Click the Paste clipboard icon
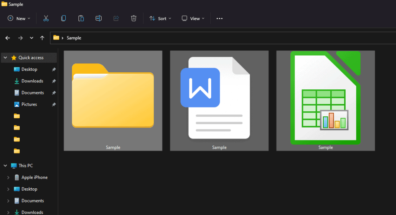 (81, 18)
